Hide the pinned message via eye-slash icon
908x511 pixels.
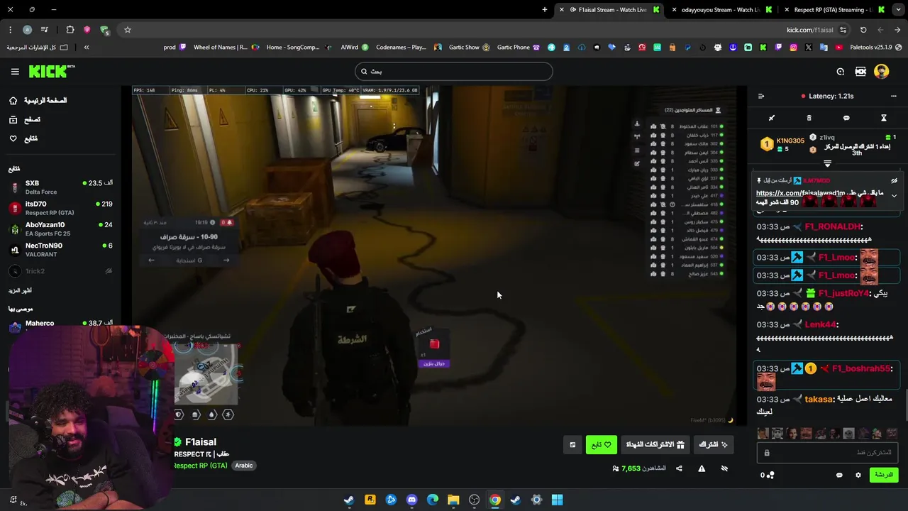[894, 181]
